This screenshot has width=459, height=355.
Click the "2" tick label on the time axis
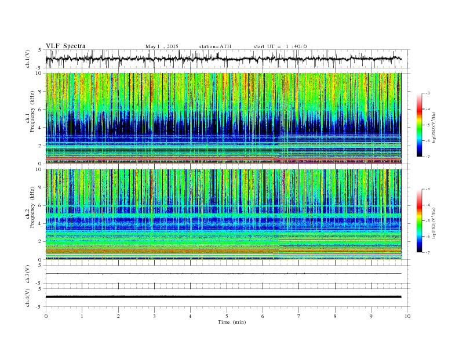coord(118,316)
